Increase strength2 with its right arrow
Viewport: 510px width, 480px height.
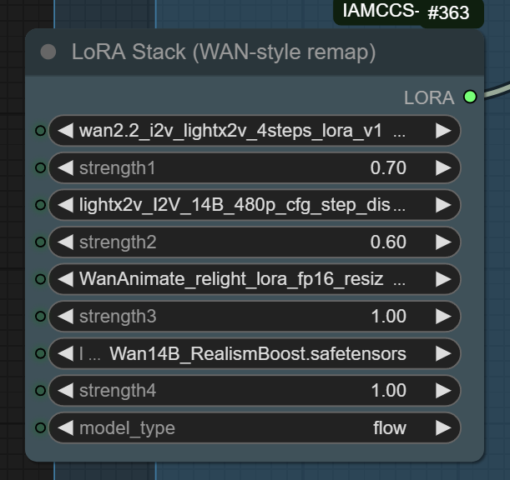[443, 242]
